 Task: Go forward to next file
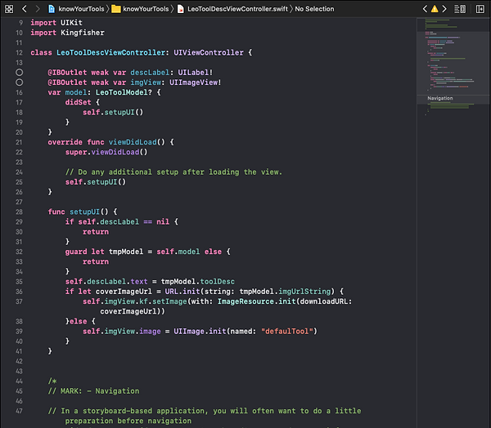click(38, 9)
